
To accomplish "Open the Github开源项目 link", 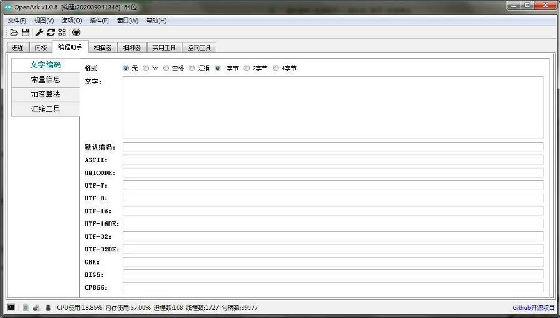I will (533, 307).
